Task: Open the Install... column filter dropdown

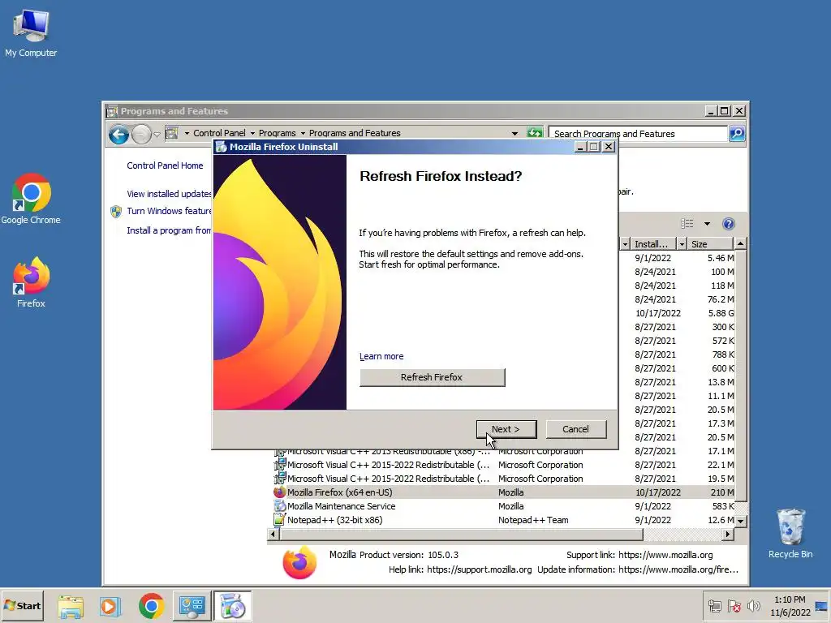Action: coord(682,243)
